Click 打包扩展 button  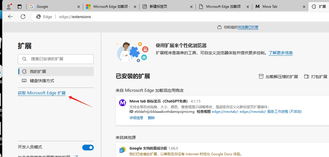click(316, 77)
